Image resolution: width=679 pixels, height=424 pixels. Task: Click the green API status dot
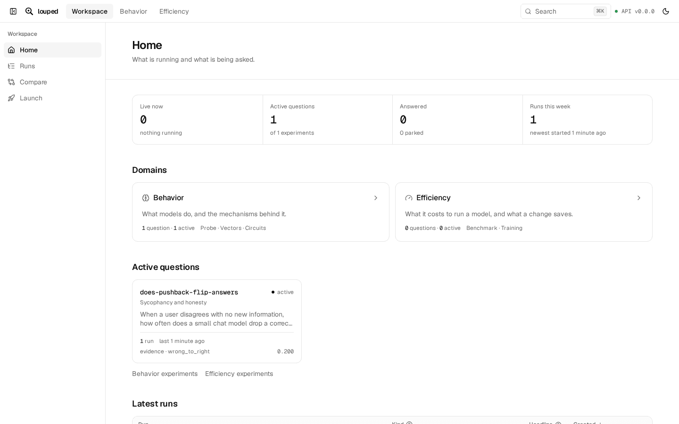(616, 11)
